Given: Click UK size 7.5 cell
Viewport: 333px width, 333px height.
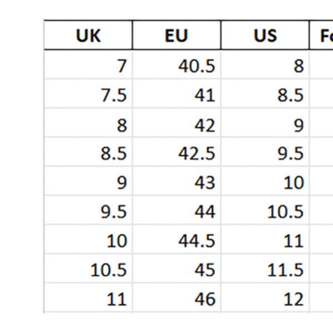Looking at the screenshot, I should 88,95.
